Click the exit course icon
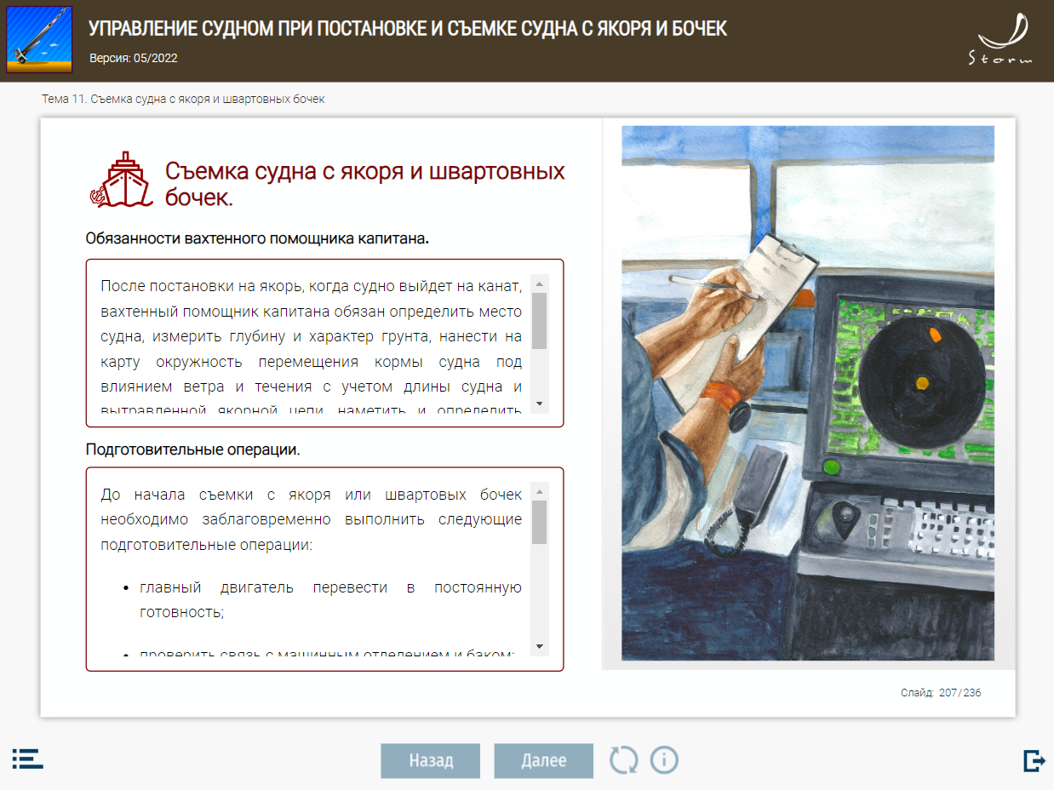 pyautogui.click(x=1034, y=760)
